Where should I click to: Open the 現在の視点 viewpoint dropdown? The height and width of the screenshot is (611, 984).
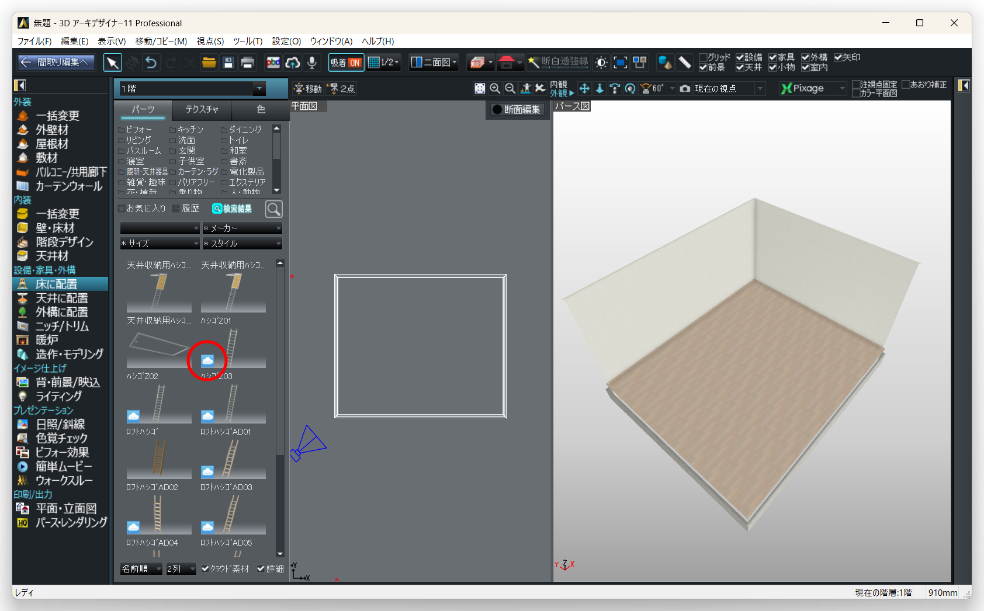(760, 88)
